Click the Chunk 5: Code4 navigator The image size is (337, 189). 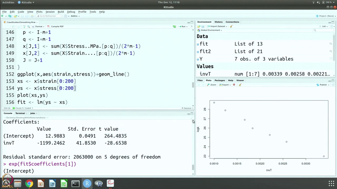23,108
